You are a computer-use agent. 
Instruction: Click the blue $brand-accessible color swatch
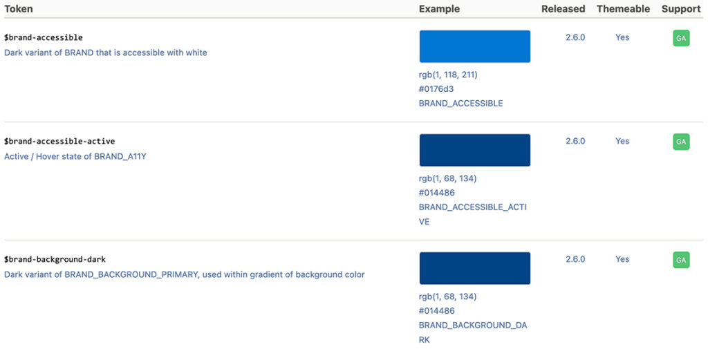click(x=474, y=47)
